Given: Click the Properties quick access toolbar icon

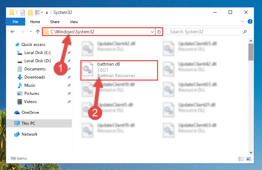Looking at the screenshot, I should coord(23,13).
